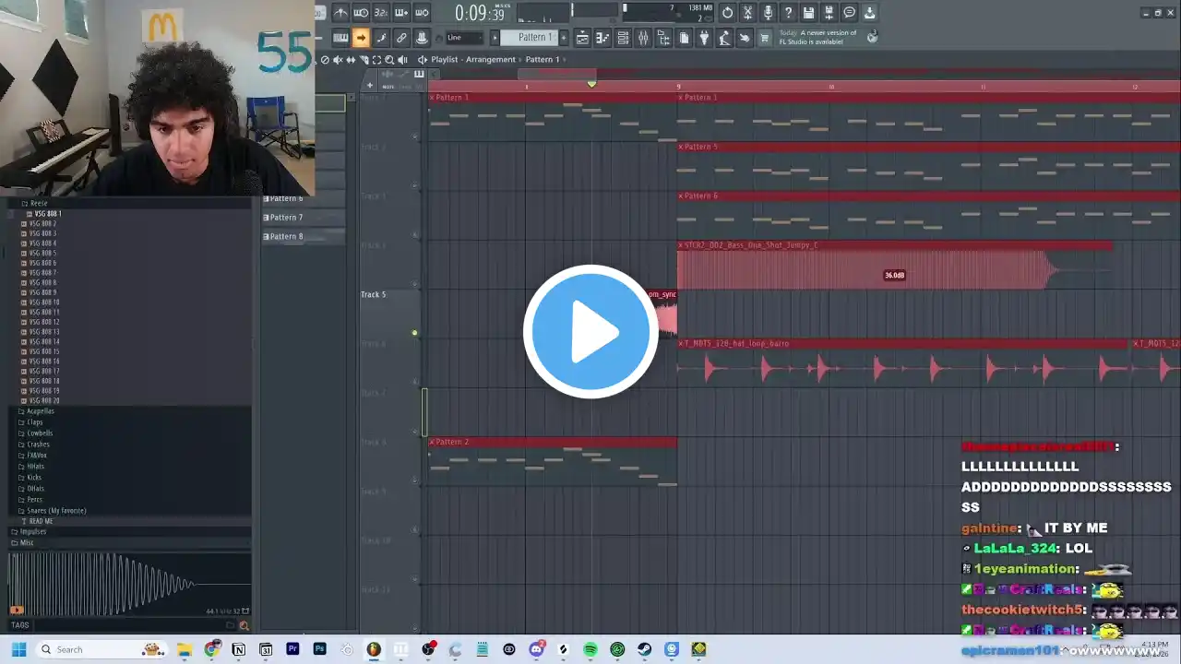This screenshot has width=1181, height=664.
Task: Expand the Kicks folder
Action: 34,478
